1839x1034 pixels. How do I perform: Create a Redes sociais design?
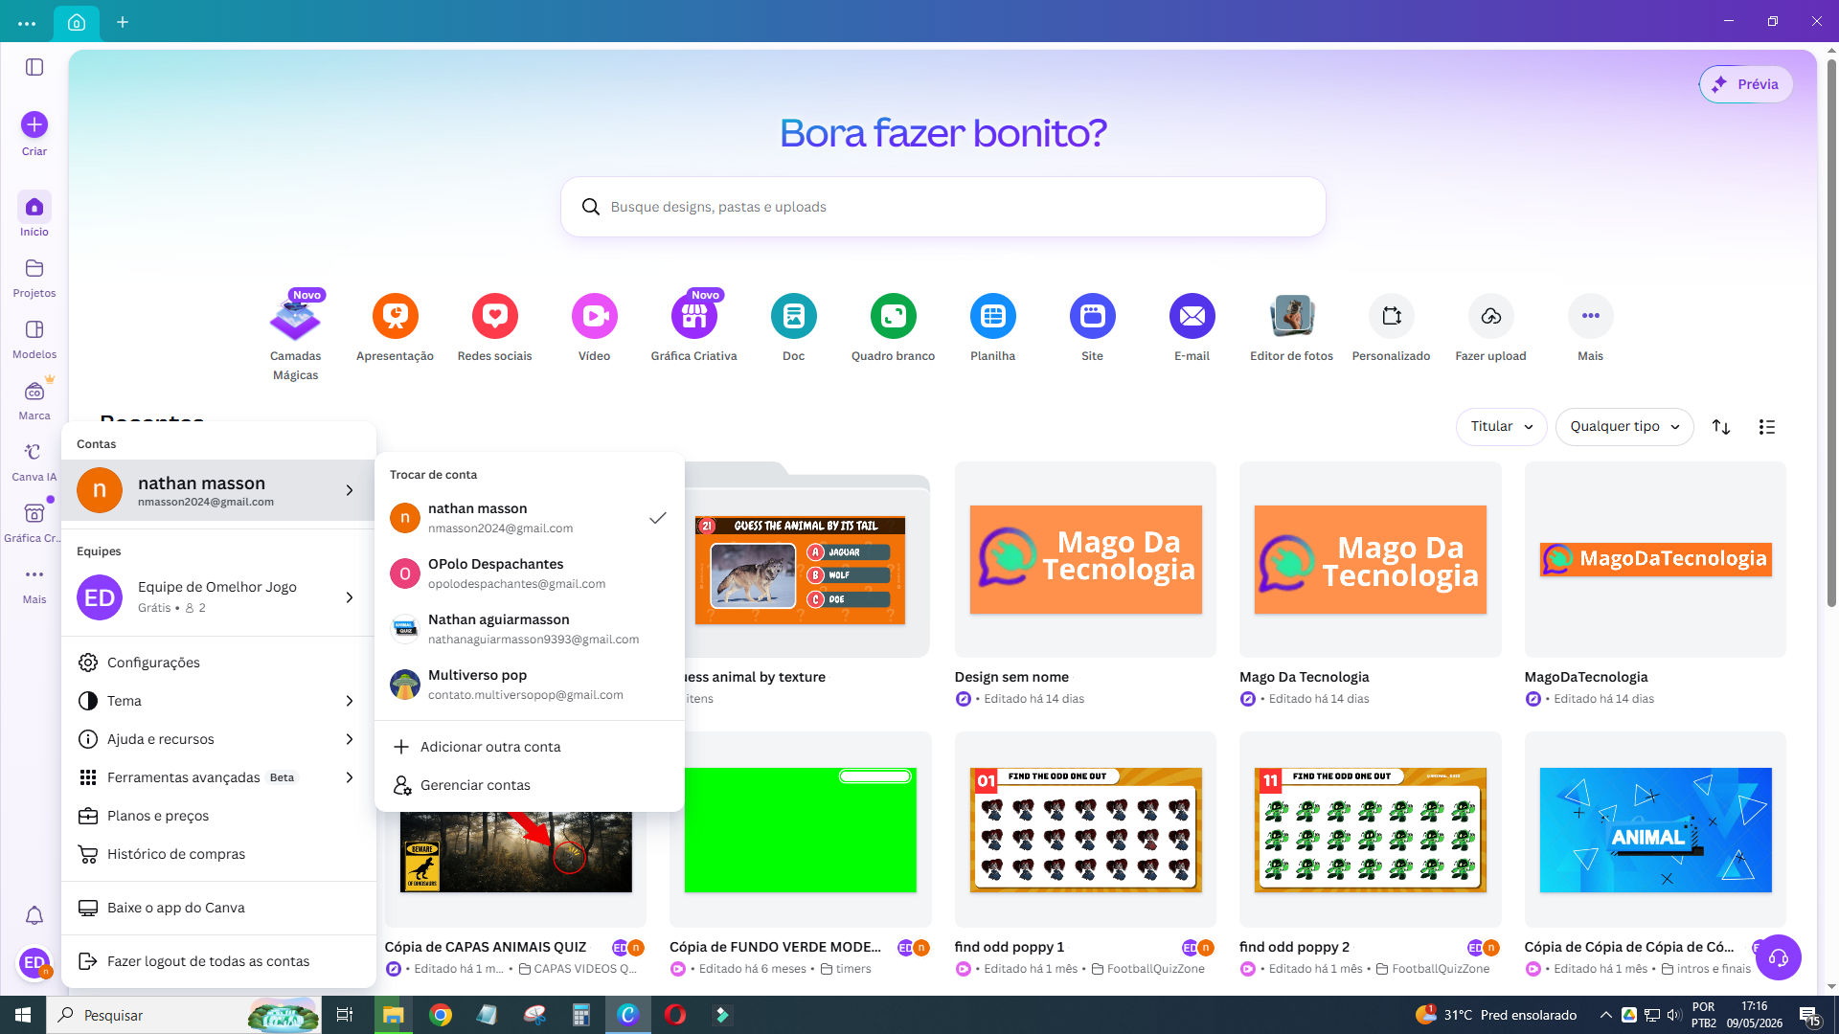click(494, 327)
